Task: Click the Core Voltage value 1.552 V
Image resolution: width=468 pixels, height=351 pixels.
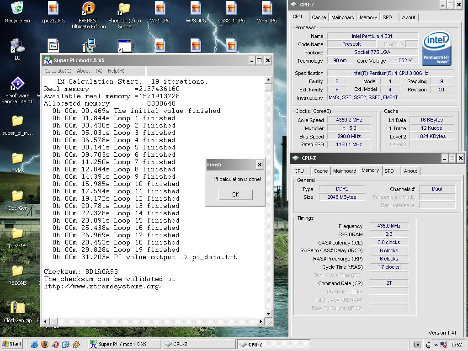Action: pos(403,61)
